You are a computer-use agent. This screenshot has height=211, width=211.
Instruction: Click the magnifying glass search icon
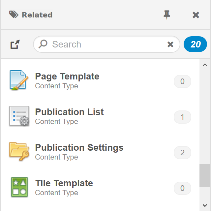pyautogui.click(x=43, y=44)
